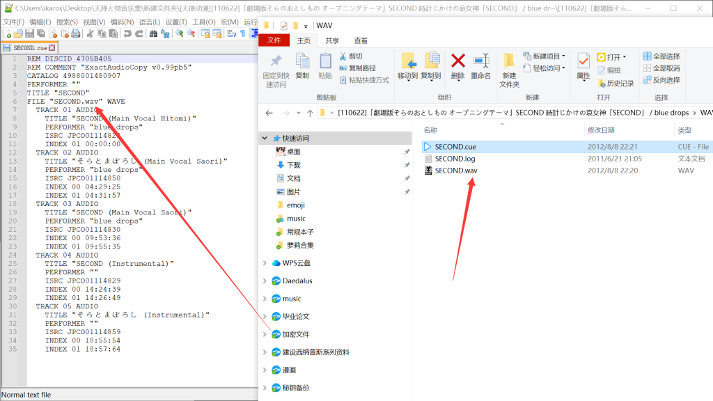Click the Explorer Up arrow
Viewport: 713px width, 401px height.
pos(310,113)
